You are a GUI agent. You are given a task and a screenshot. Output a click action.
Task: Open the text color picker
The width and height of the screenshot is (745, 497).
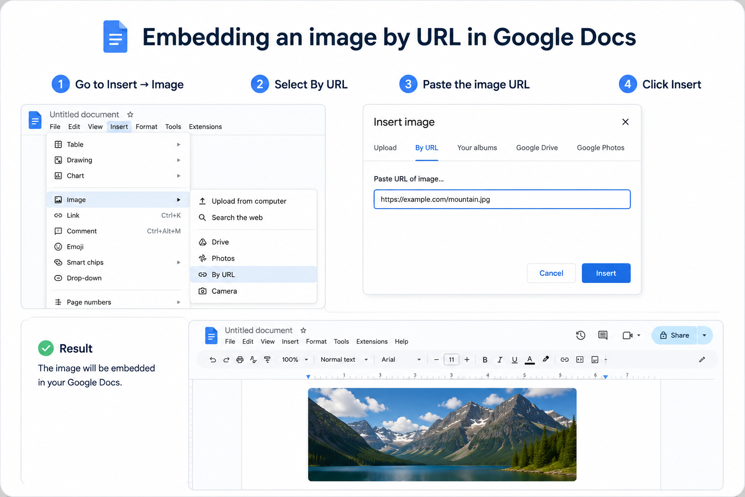pos(530,360)
